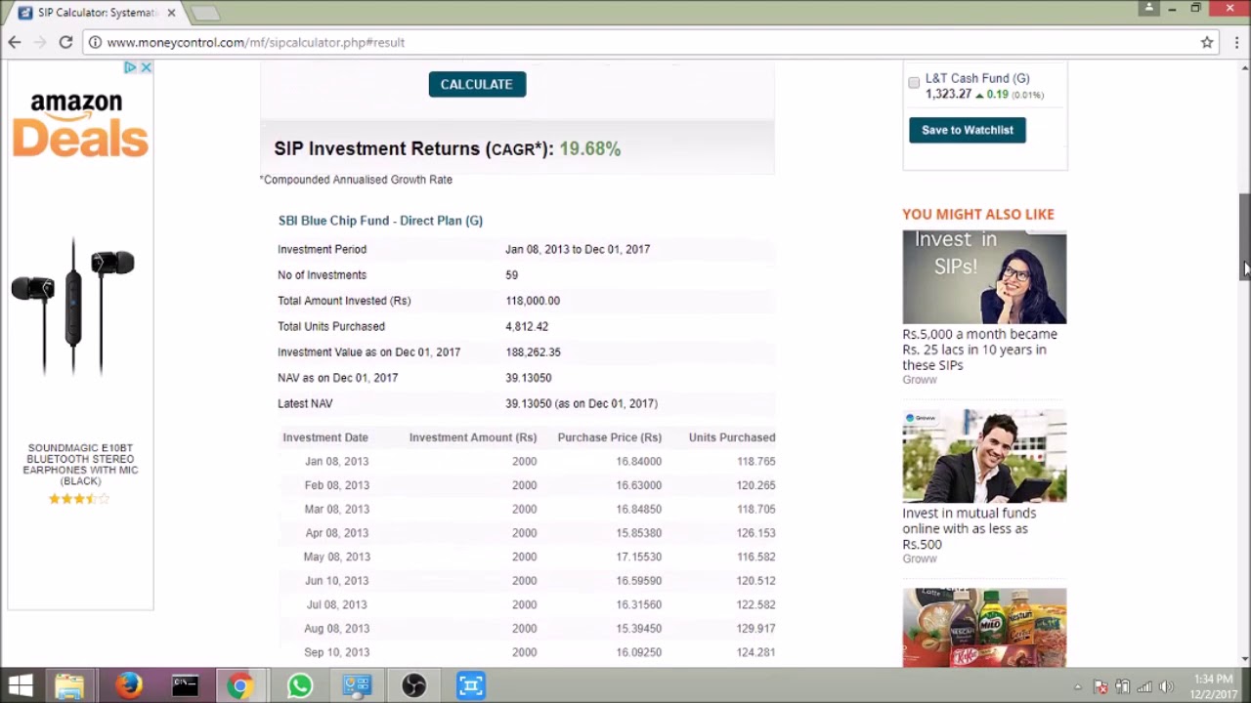This screenshot has width=1251, height=703.
Task: Bookmark this page with the star icon
Action: pyautogui.click(x=1207, y=42)
